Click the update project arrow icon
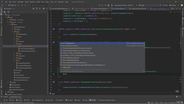Viewport: 184px width, 104px height. (x=18, y=5)
